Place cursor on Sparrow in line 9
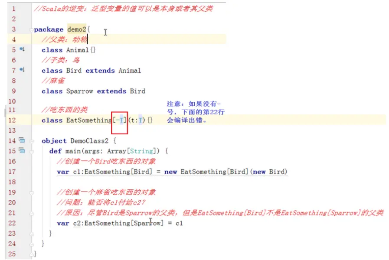 [79, 91]
